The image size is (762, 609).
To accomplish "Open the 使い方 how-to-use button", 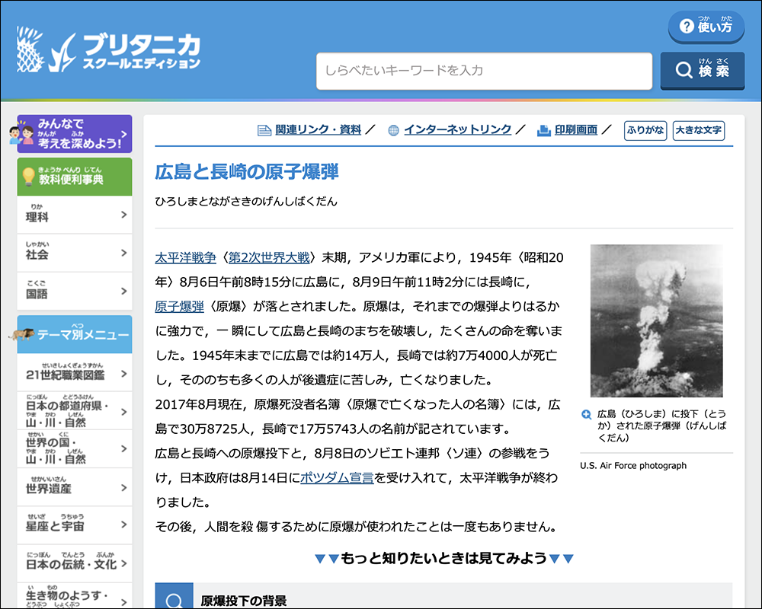I will click(x=706, y=26).
